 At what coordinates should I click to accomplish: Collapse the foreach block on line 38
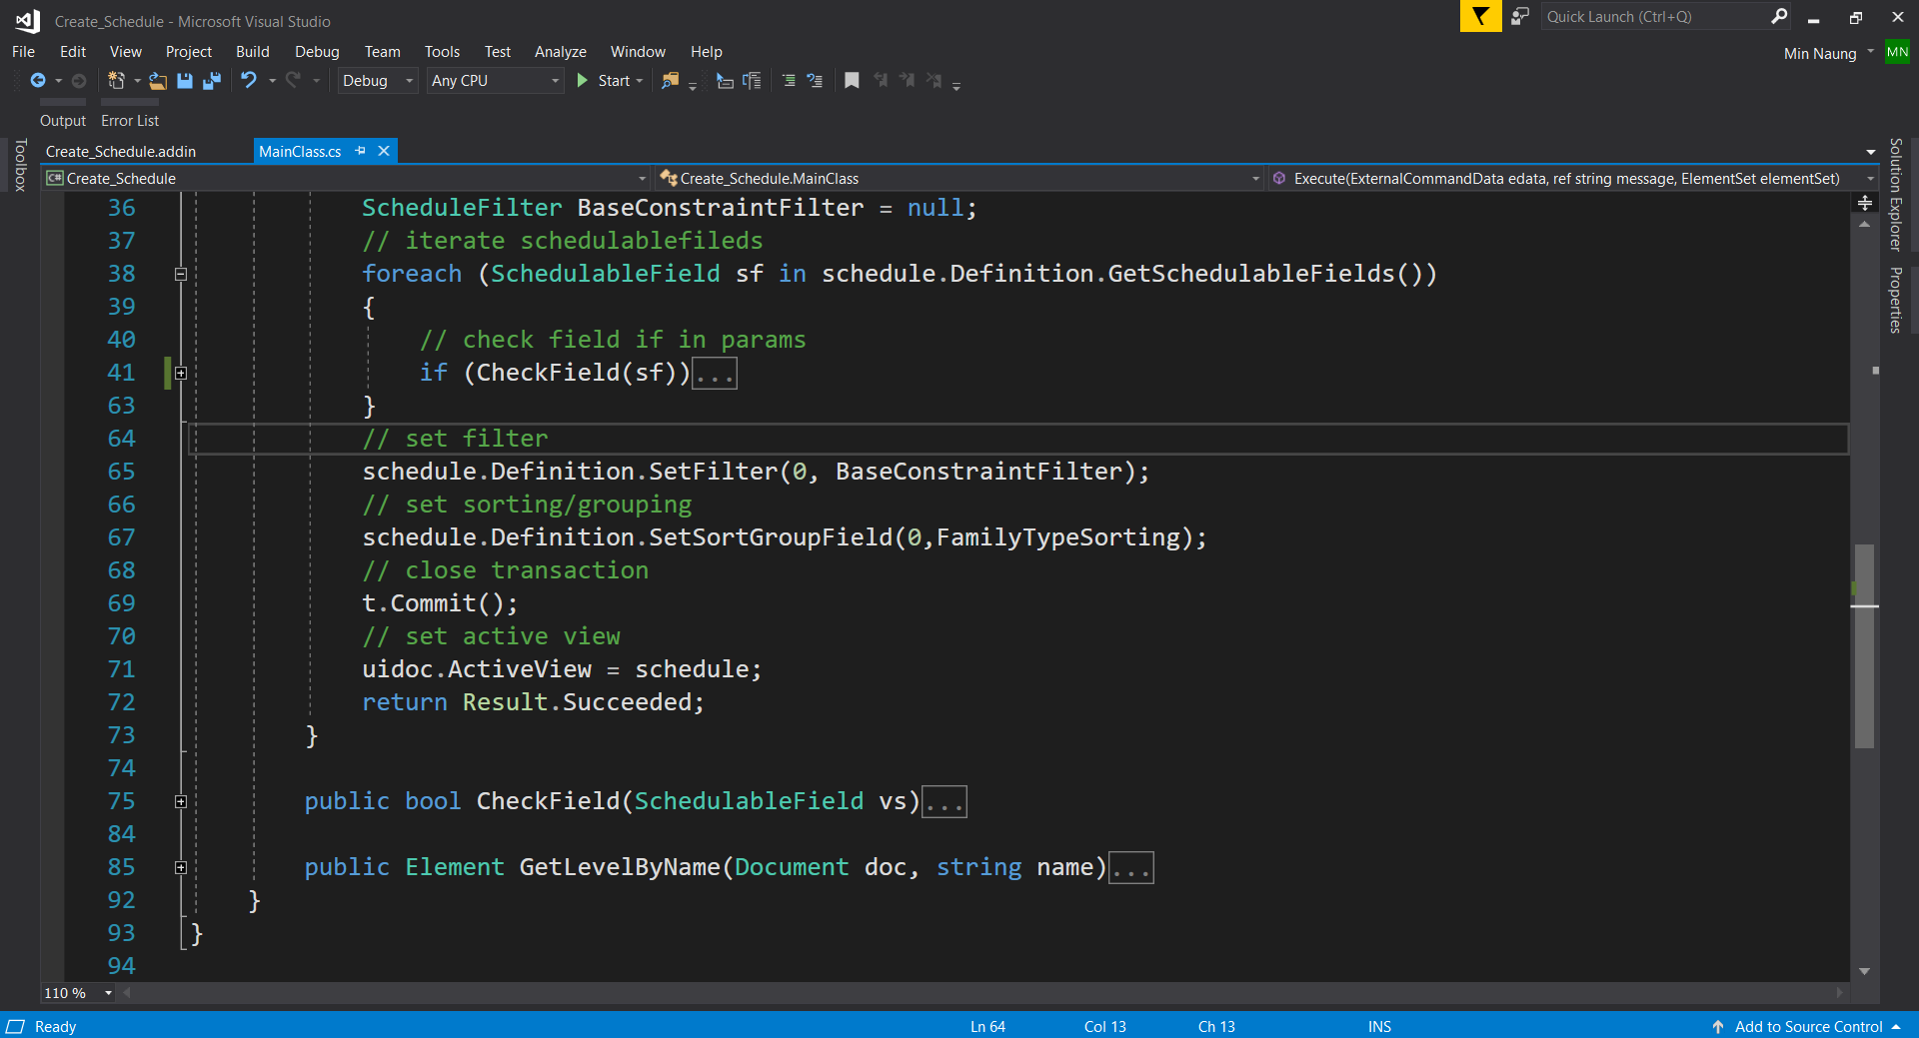pyautogui.click(x=181, y=274)
